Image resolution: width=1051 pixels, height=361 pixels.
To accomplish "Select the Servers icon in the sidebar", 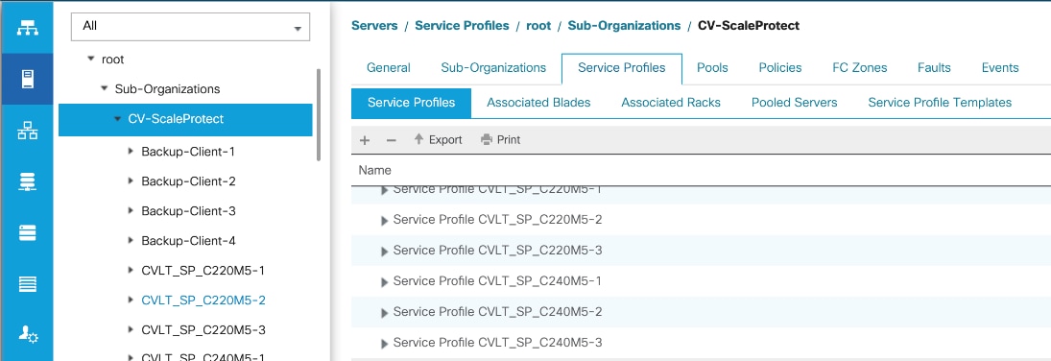I will click(x=27, y=79).
